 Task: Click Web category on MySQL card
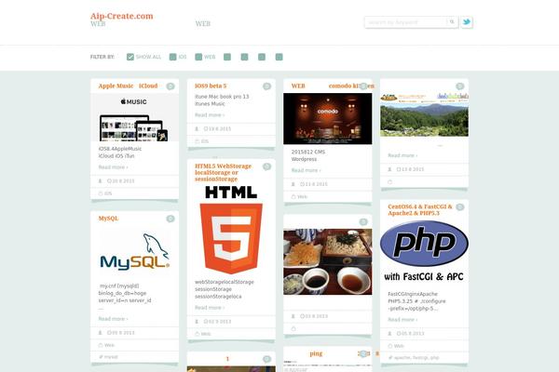pos(109,345)
